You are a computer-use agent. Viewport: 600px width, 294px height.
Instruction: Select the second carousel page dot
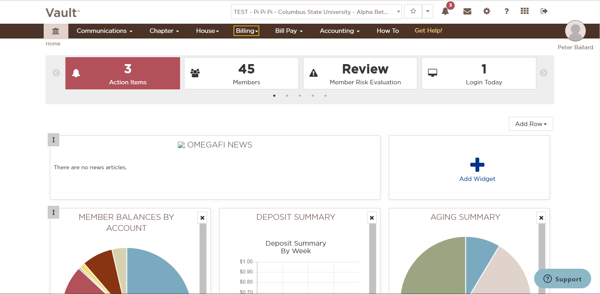[x=287, y=96]
